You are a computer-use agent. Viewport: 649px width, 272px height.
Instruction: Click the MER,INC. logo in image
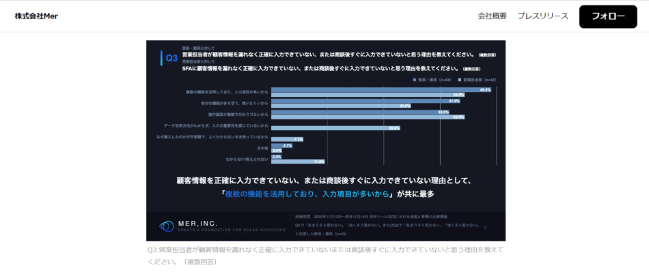(221, 226)
